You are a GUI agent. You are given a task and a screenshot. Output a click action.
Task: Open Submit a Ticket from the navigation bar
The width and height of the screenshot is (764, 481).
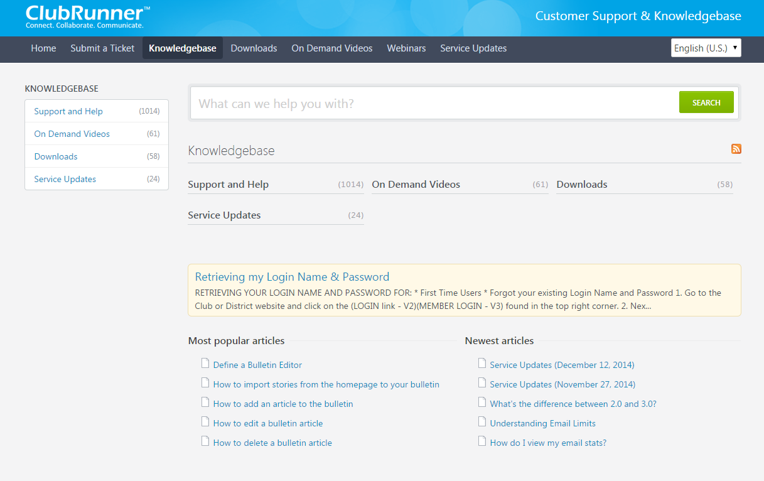pyautogui.click(x=102, y=48)
